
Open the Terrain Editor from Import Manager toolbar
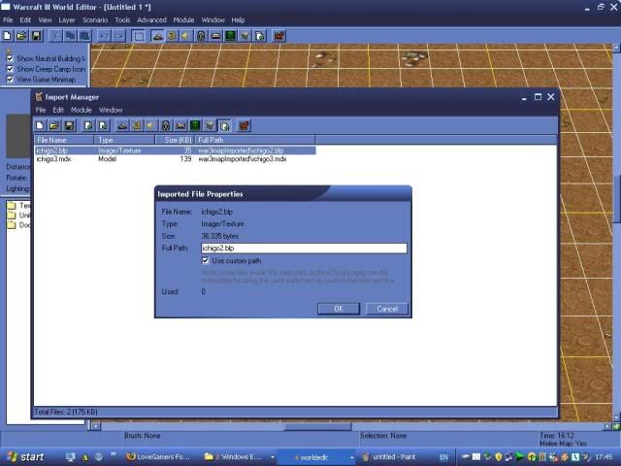click(122, 126)
